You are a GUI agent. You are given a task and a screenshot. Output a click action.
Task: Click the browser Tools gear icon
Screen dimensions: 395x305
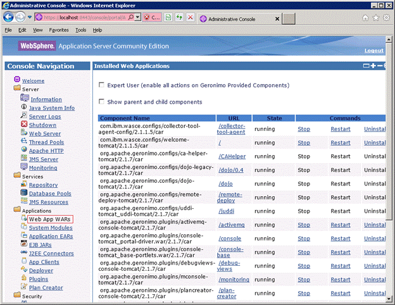tap(386, 18)
